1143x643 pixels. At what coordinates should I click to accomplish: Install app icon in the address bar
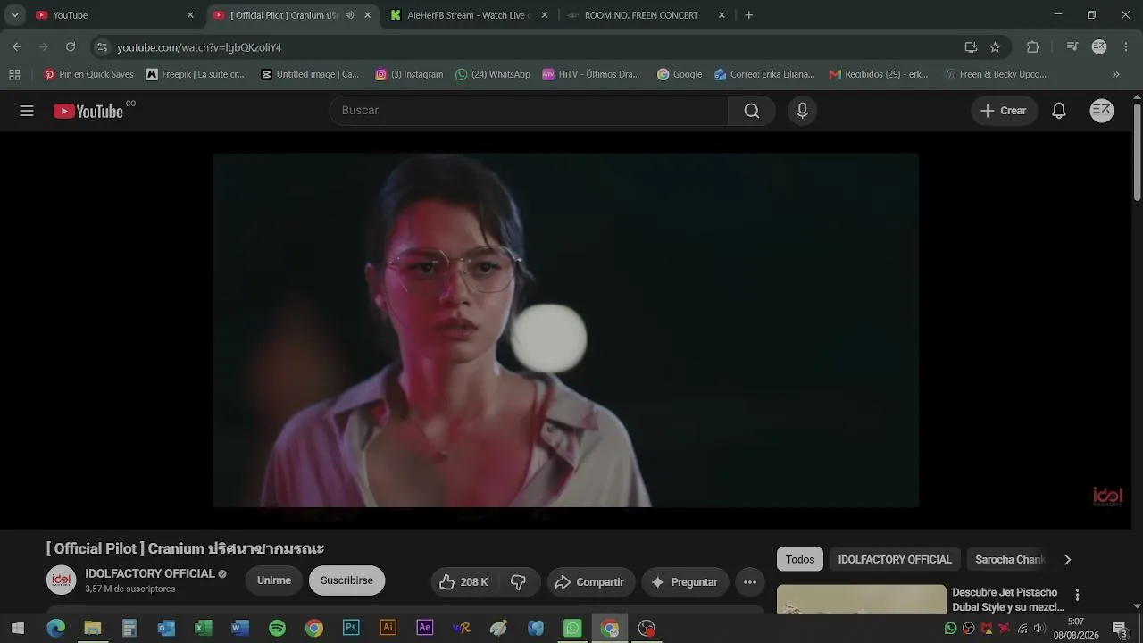971,47
